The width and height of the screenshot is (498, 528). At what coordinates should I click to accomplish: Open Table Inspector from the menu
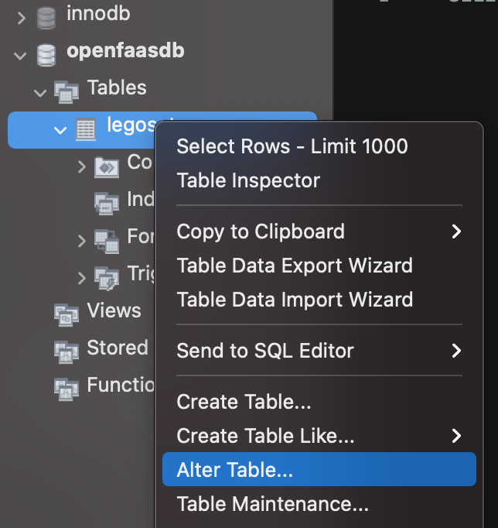click(248, 180)
